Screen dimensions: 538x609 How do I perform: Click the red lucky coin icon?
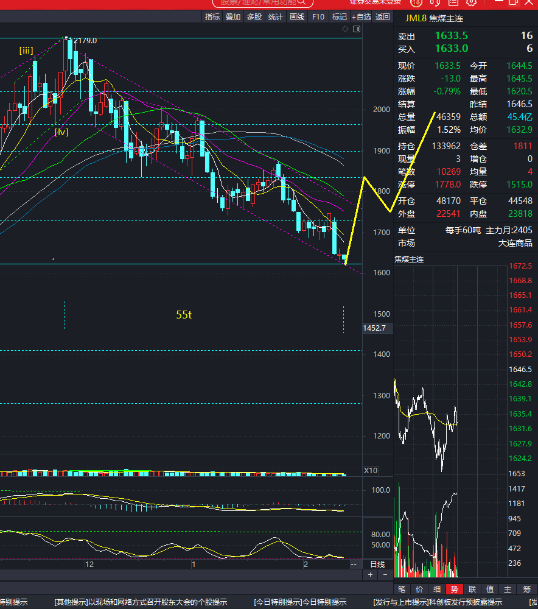click(x=416, y=2)
